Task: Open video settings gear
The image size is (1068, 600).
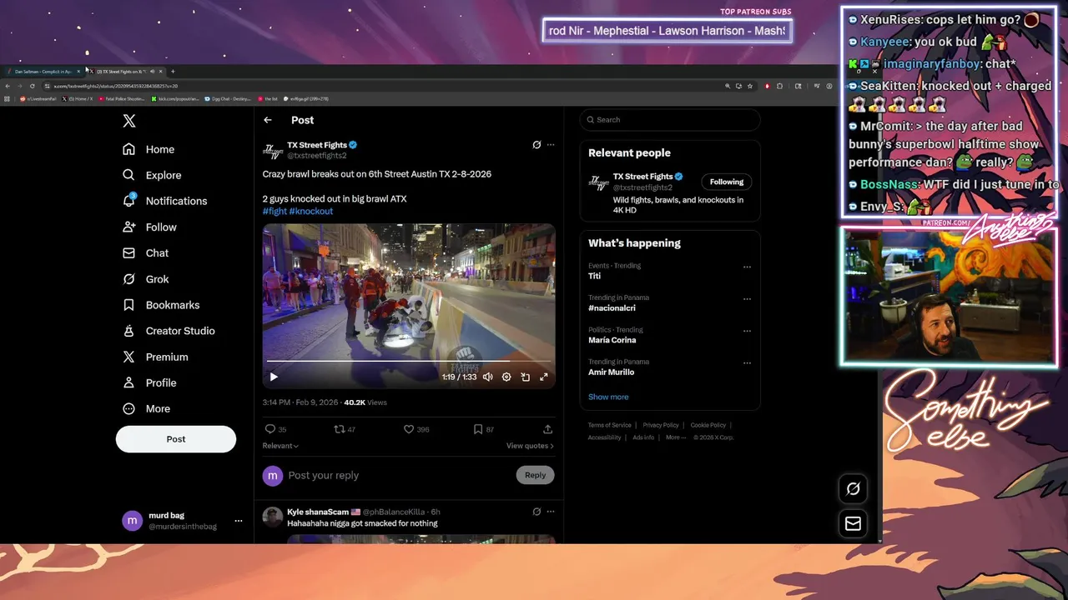Action: tap(506, 377)
